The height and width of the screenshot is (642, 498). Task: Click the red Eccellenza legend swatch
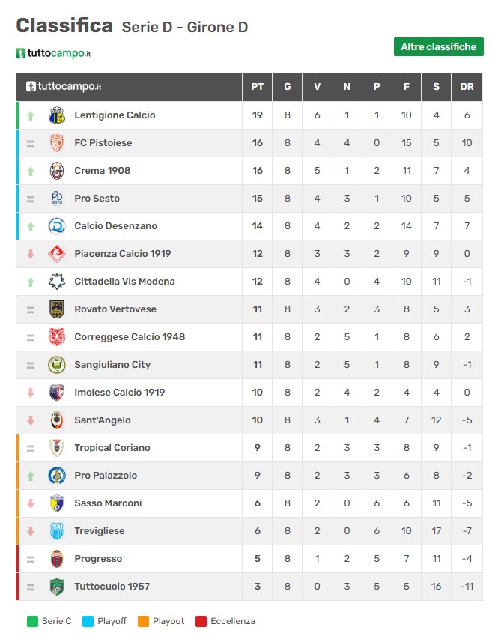point(201,621)
